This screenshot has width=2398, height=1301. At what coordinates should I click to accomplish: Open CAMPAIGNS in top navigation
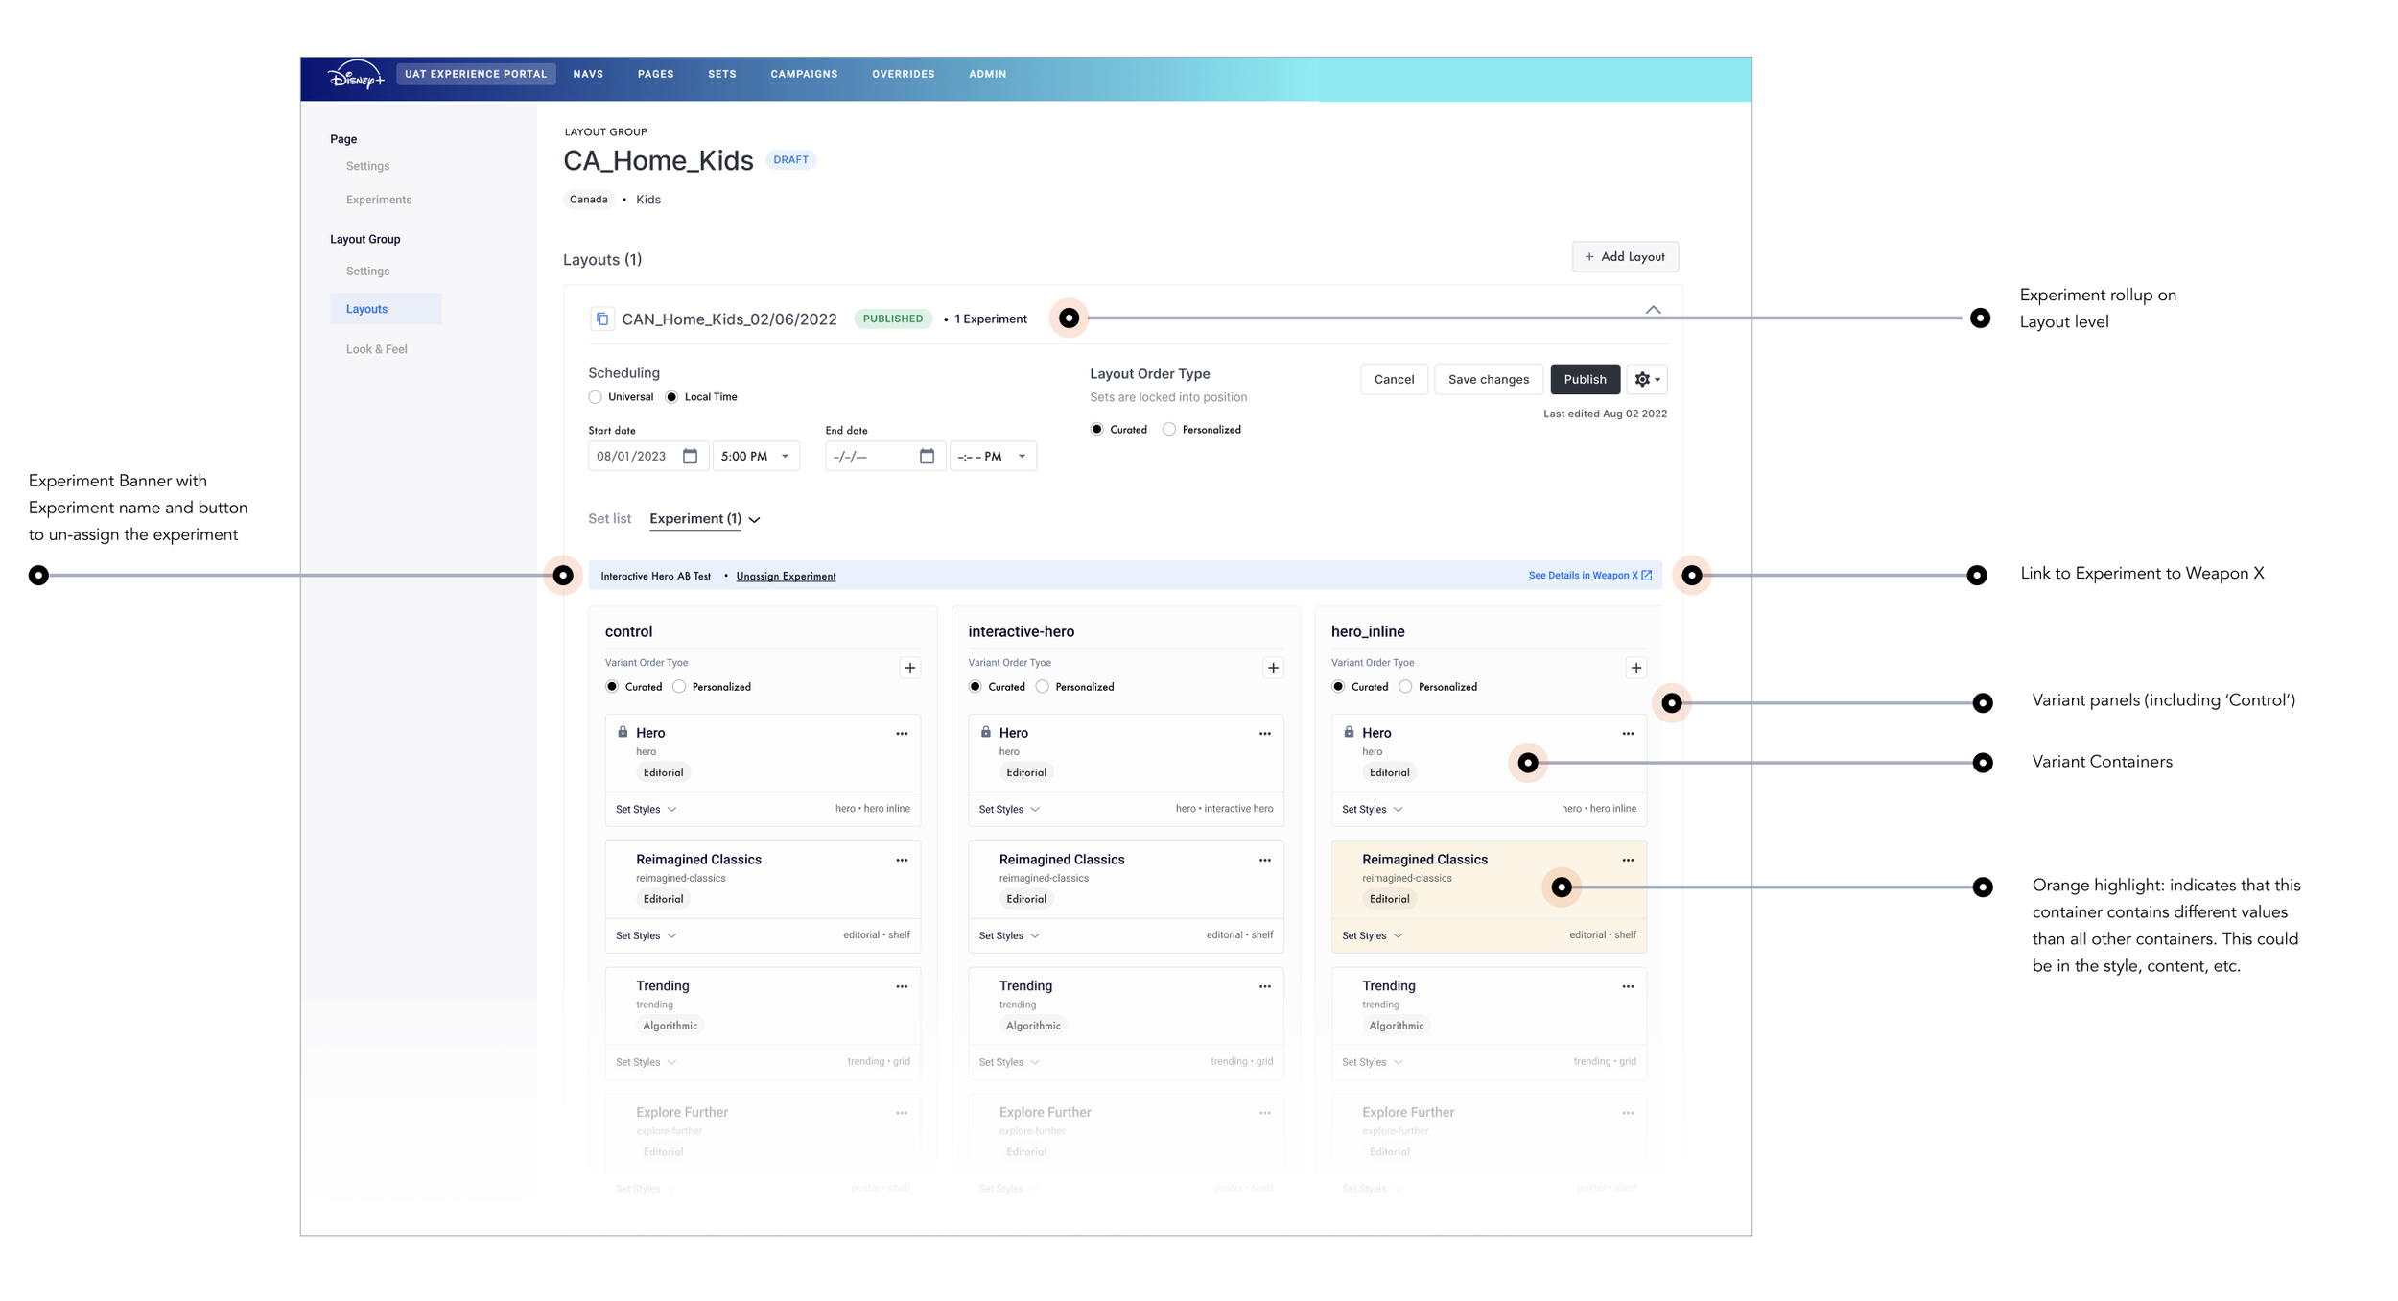(x=803, y=74)
